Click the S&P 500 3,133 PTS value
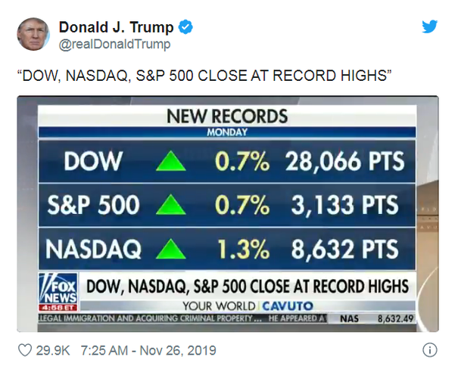 (x=344, y=205)
